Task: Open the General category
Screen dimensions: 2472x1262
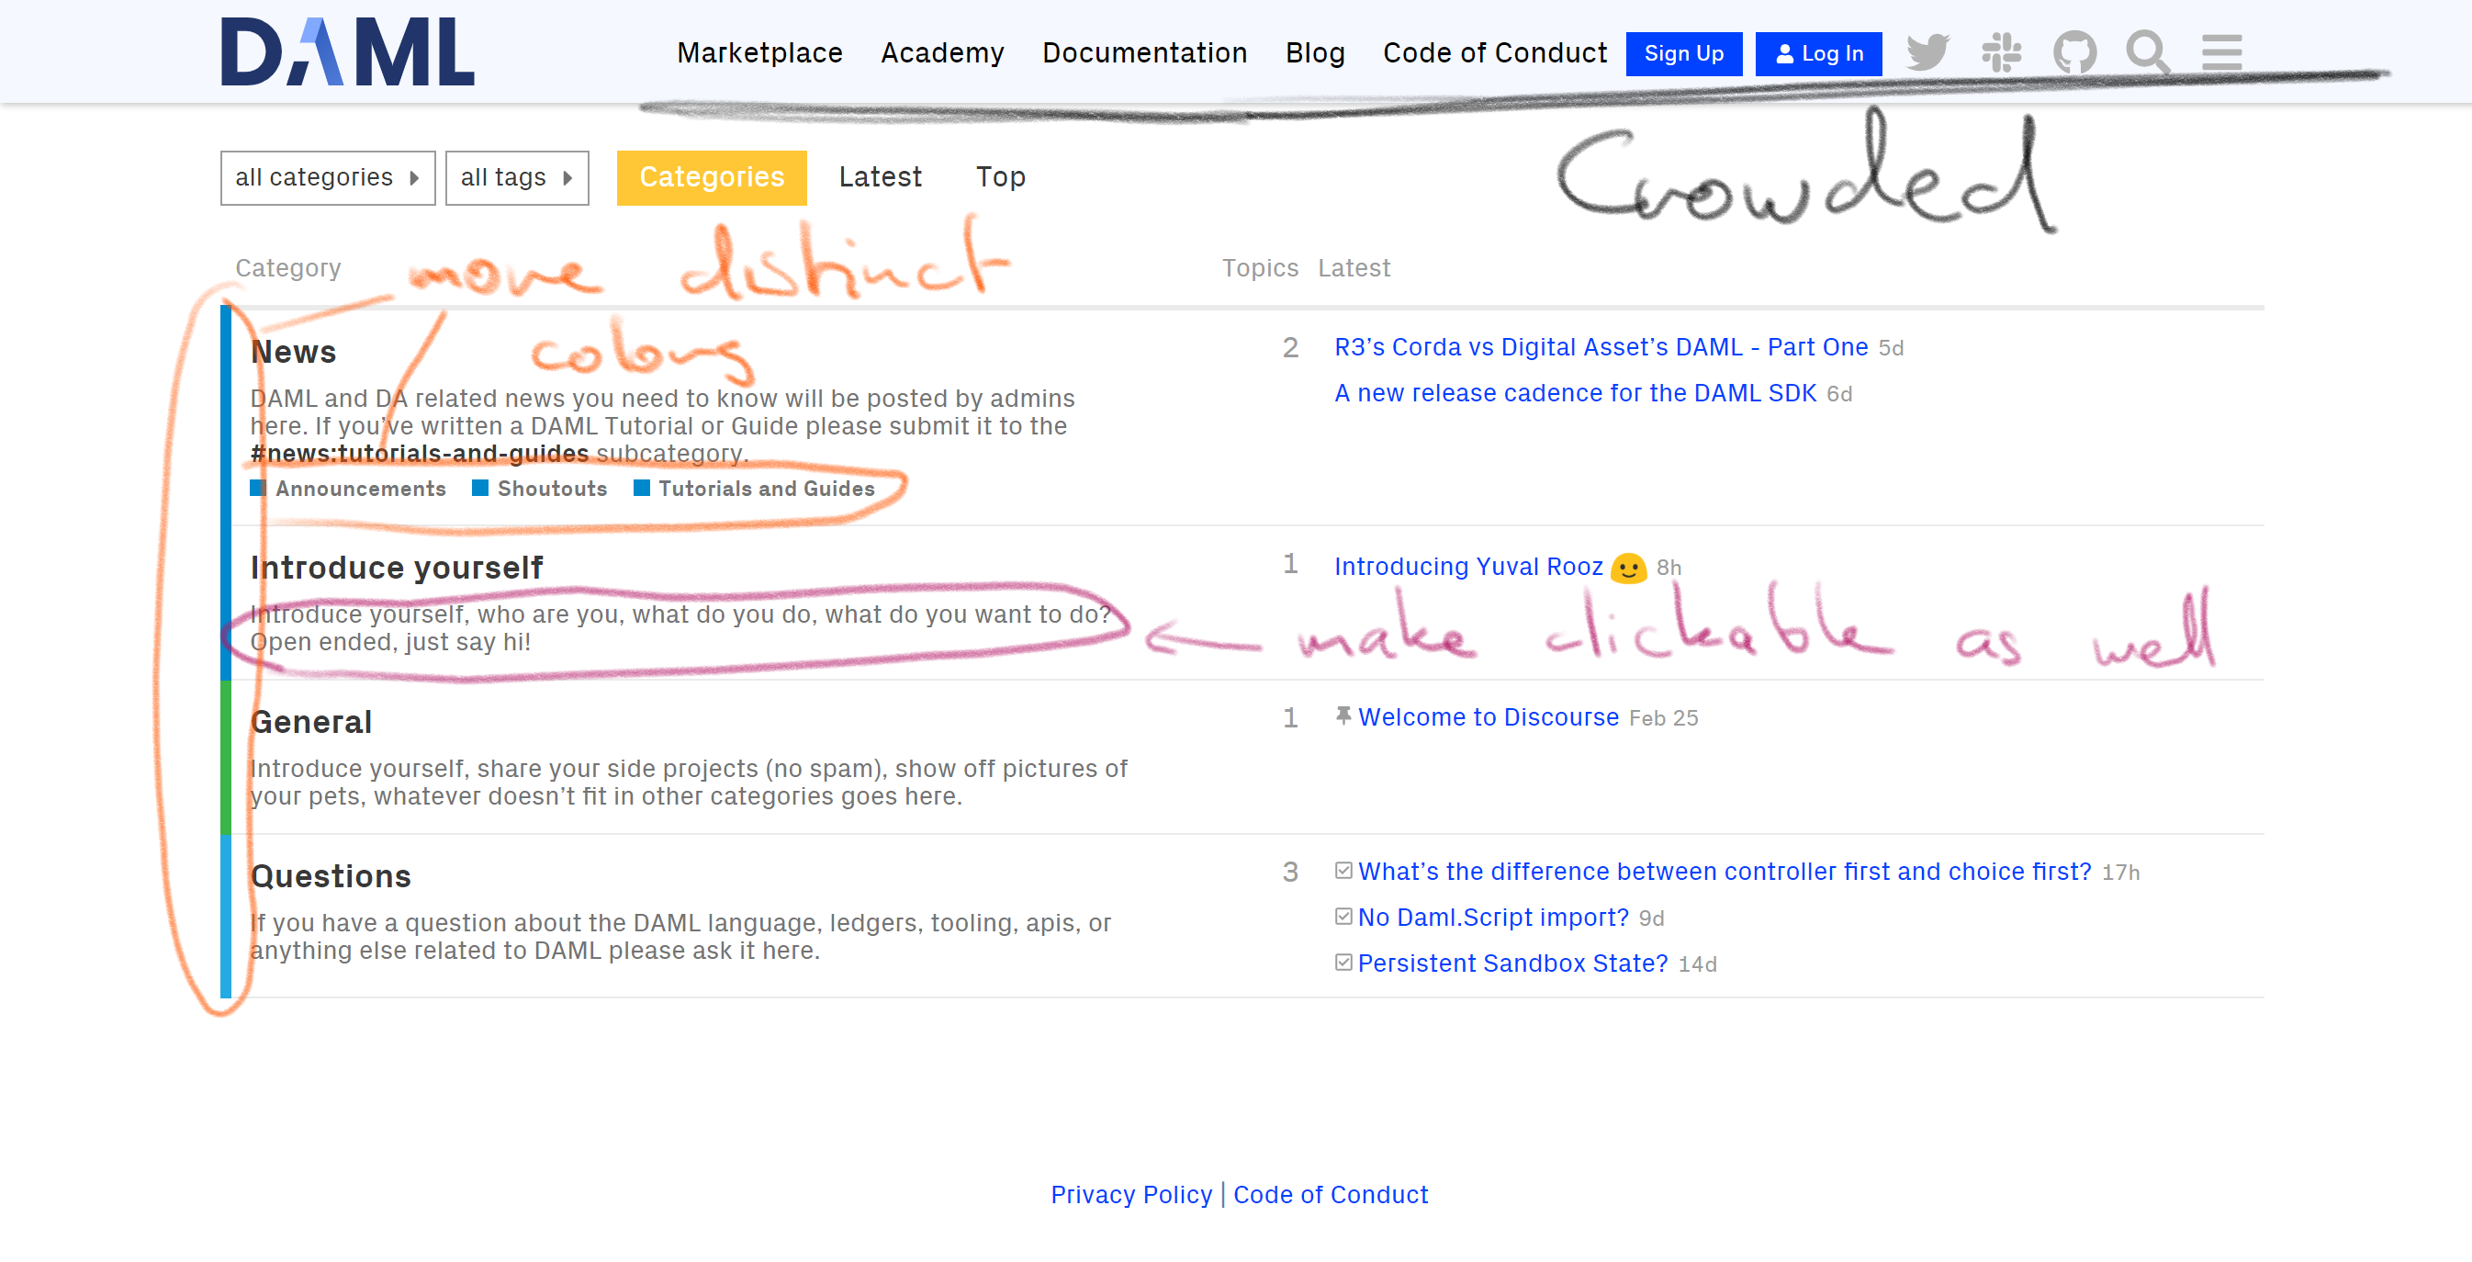Action: tap(311, 722)
